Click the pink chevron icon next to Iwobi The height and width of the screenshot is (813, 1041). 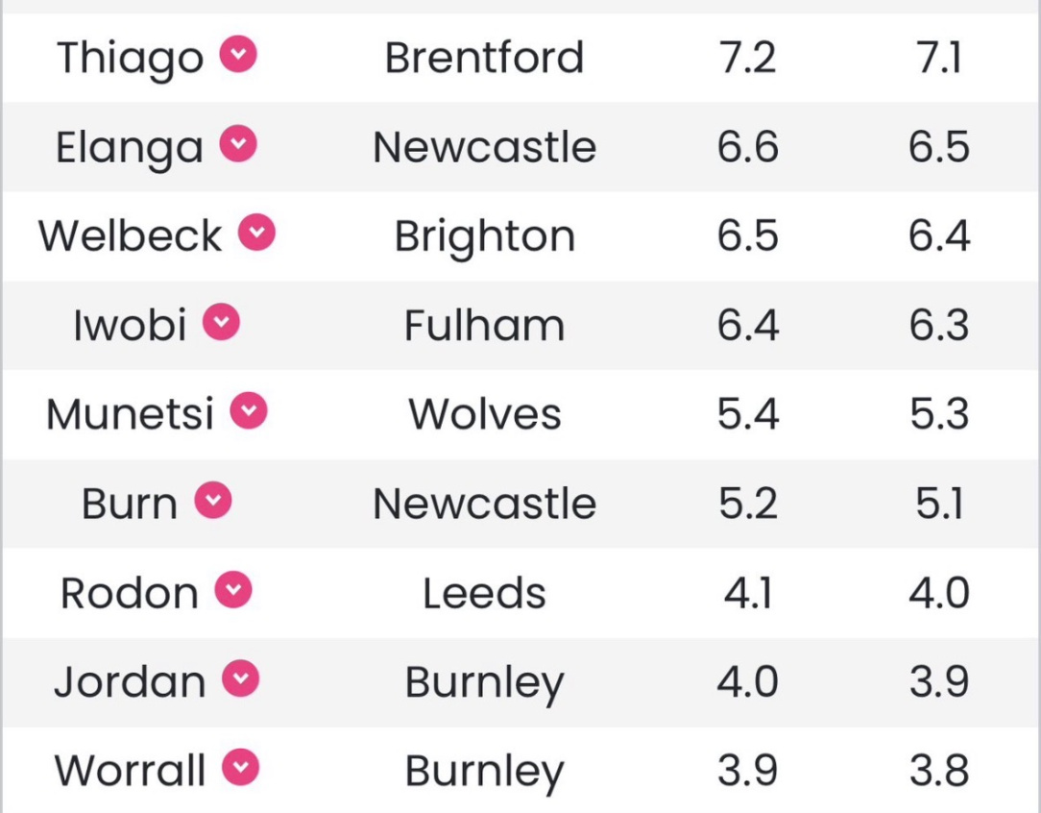pos(222,323)
